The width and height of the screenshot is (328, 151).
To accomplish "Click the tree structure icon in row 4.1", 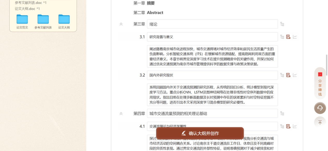I will [282, 126].
